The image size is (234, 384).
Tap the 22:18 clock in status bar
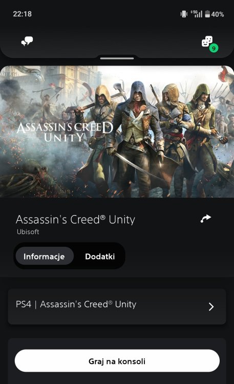pyautogui.click(x=23, y=14)
